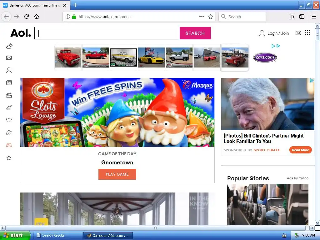Click the orange PLAY GAME button
The image size is (320, 240).
point(117,174)
